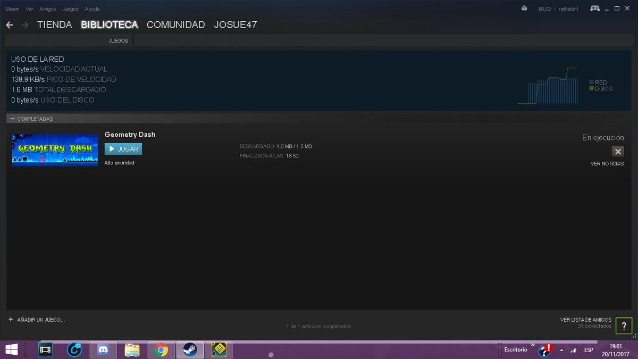Open File Explorer from the taskbar
638x359 pixels.
[132, 350]
